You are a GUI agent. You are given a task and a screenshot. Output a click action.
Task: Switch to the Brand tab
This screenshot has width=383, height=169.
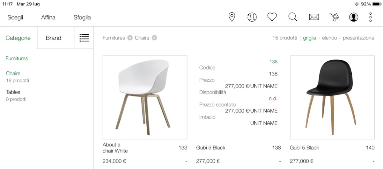(x=53, y=38)
